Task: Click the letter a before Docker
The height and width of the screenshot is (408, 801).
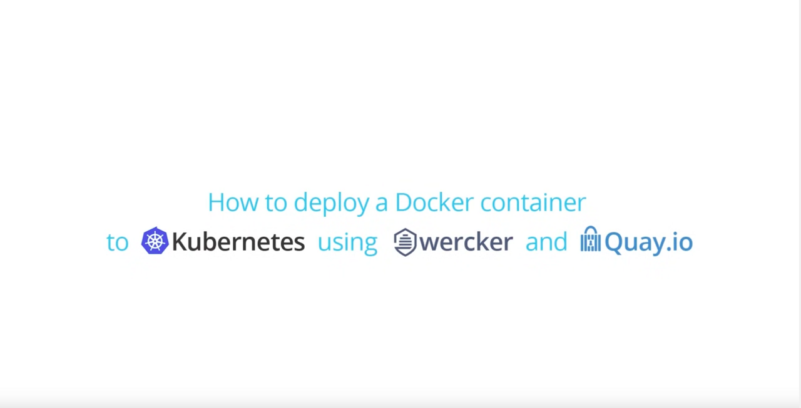Action: pos(382,205)
